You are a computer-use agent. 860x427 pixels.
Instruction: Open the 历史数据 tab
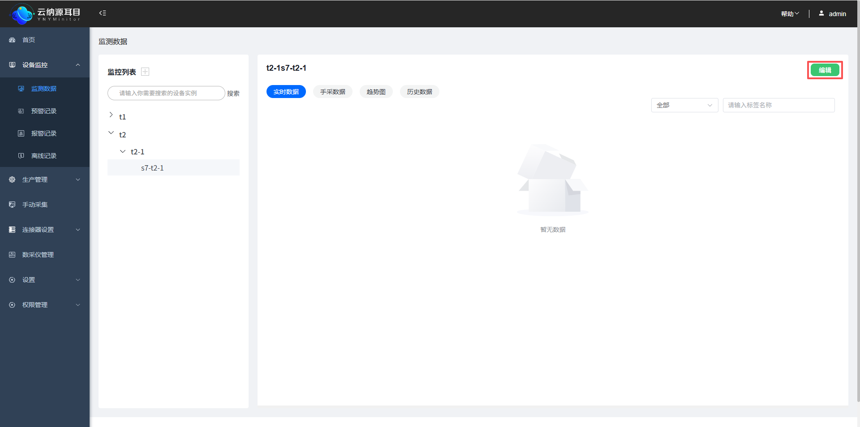(x=419, y=92)
